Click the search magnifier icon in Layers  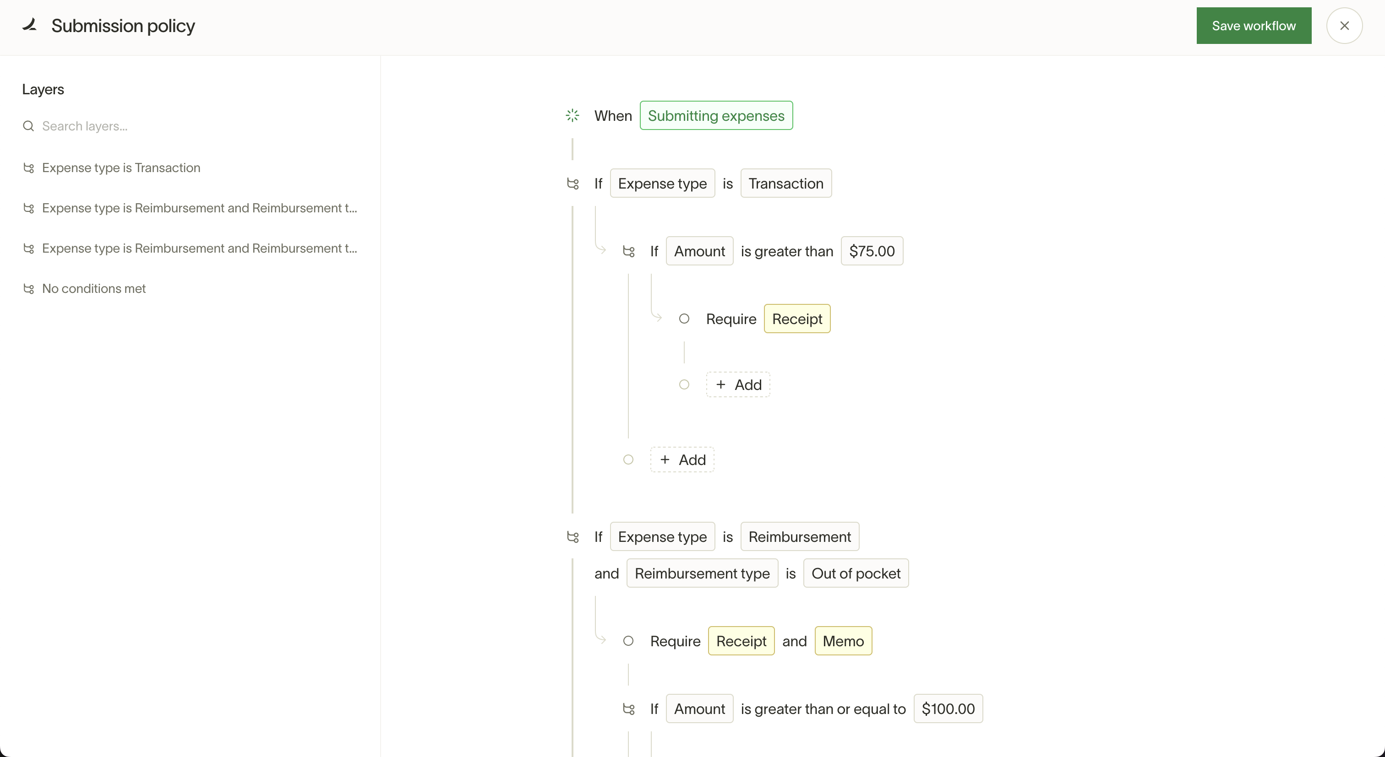click(28, 126)
